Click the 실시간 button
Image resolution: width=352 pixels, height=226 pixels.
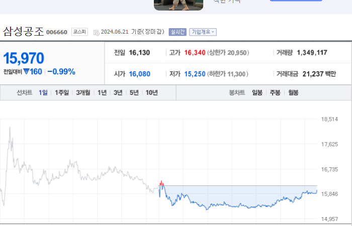pos(178,32)
